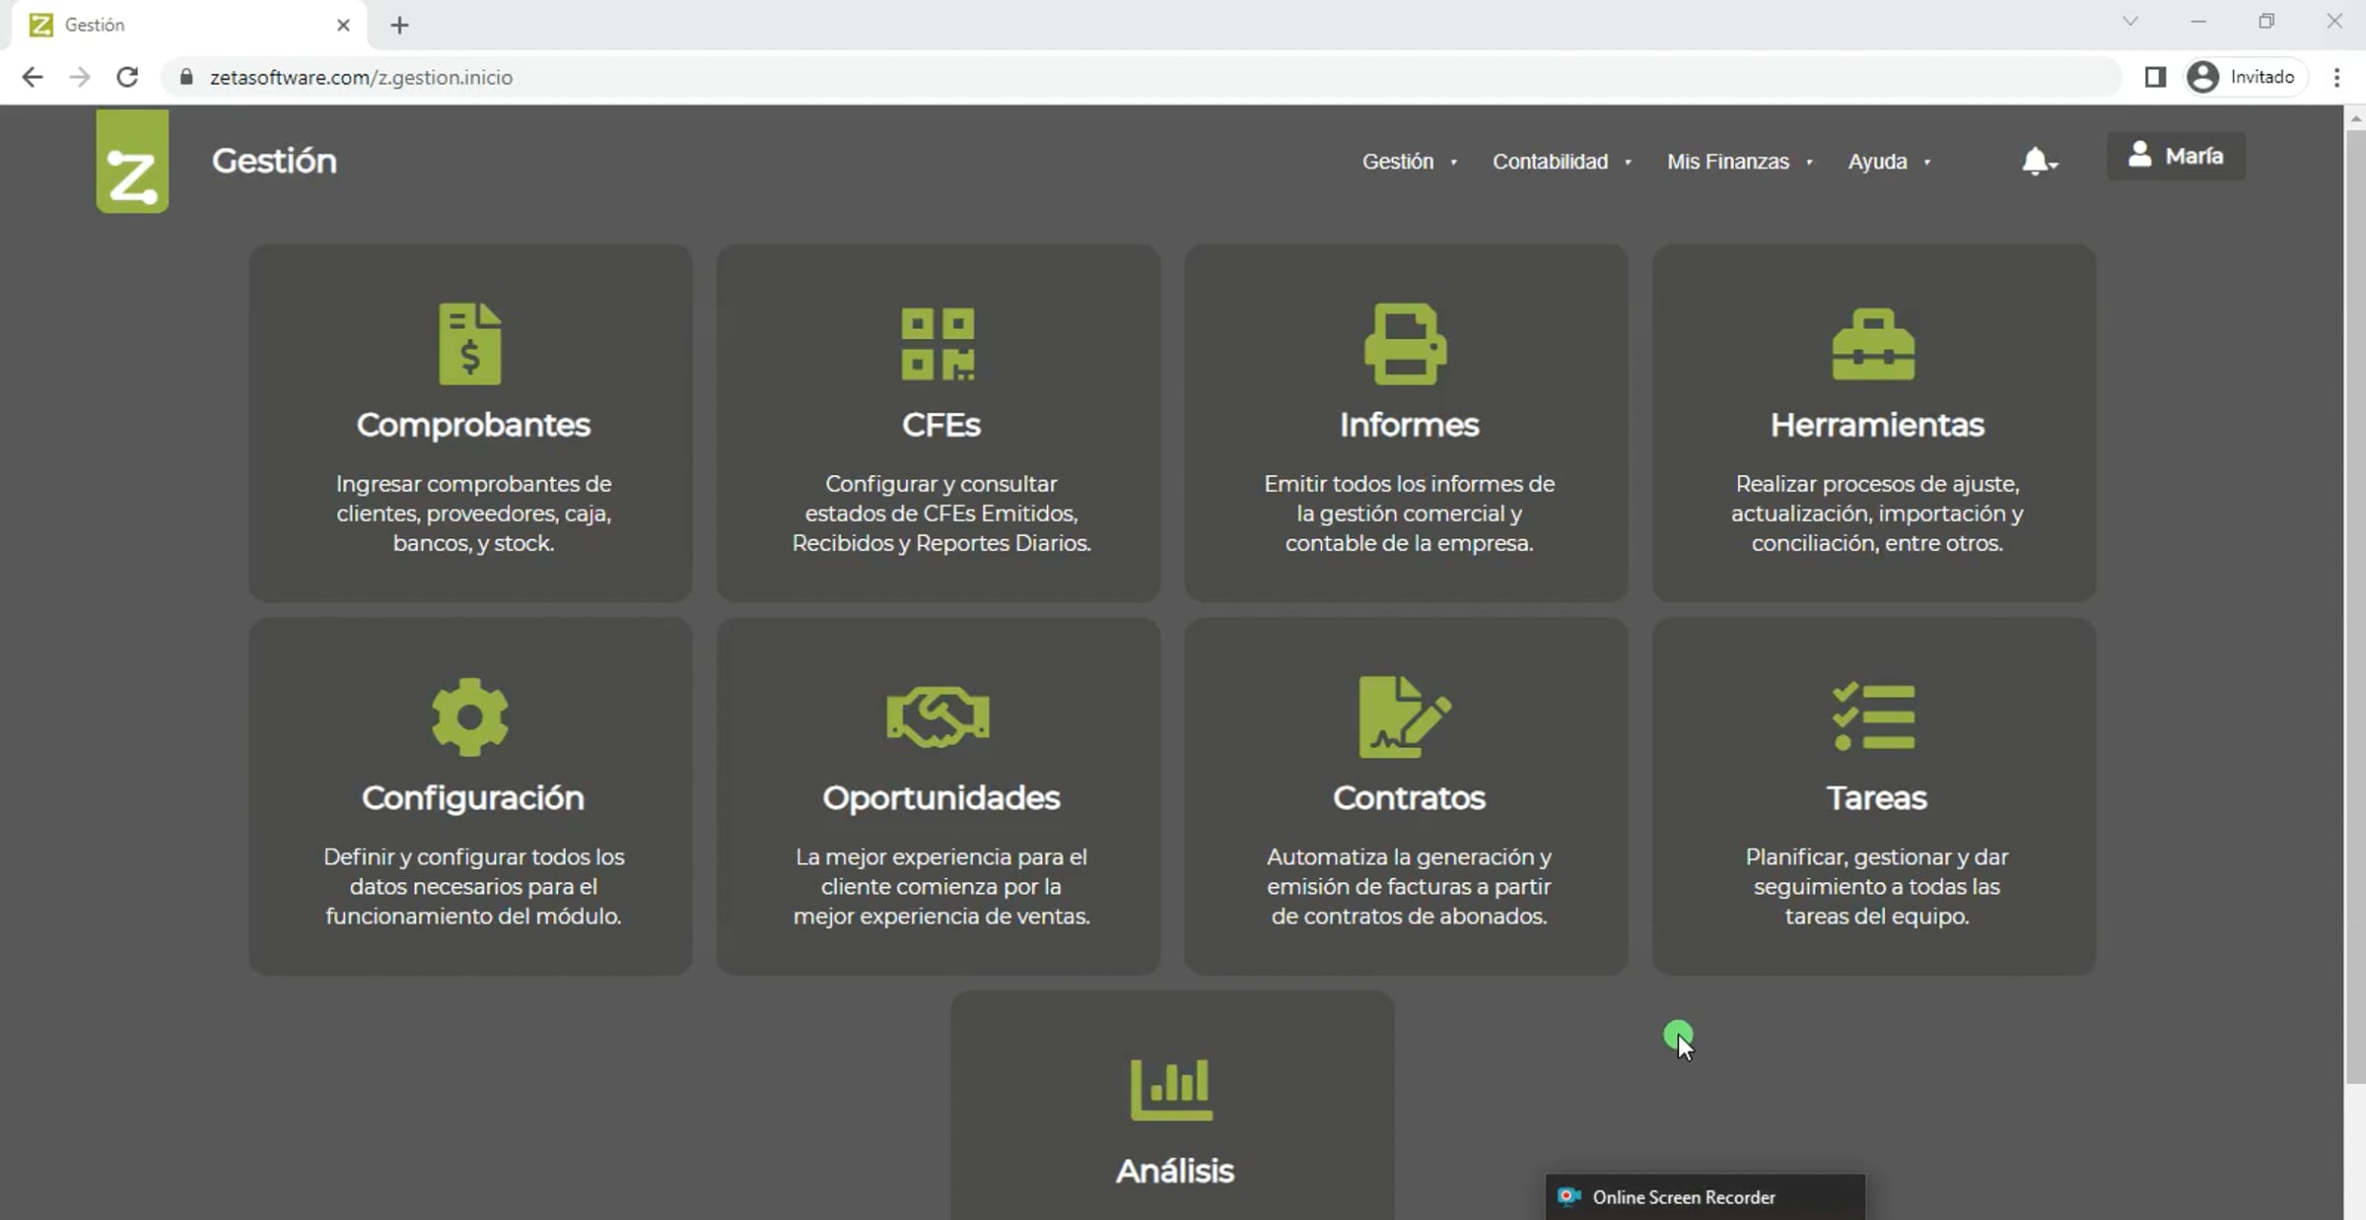Open the Informes module title
This screenshot has width=2366, height=1220.
(x=1409, y=425)
